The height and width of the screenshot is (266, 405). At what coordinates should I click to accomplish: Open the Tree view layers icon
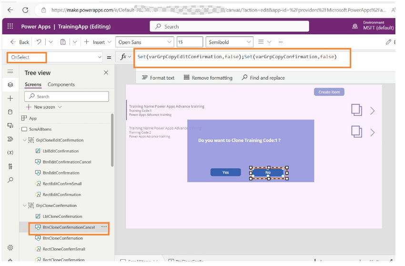[x=10, y=84]
